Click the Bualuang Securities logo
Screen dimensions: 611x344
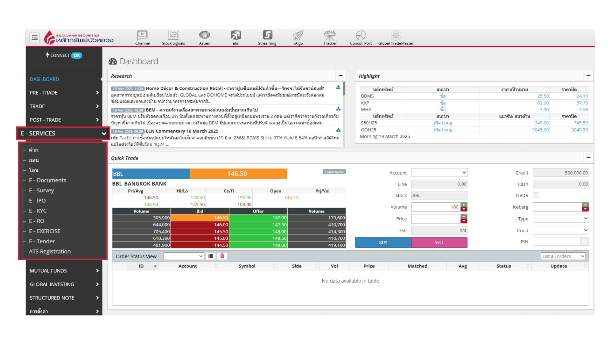pos(79,38)
